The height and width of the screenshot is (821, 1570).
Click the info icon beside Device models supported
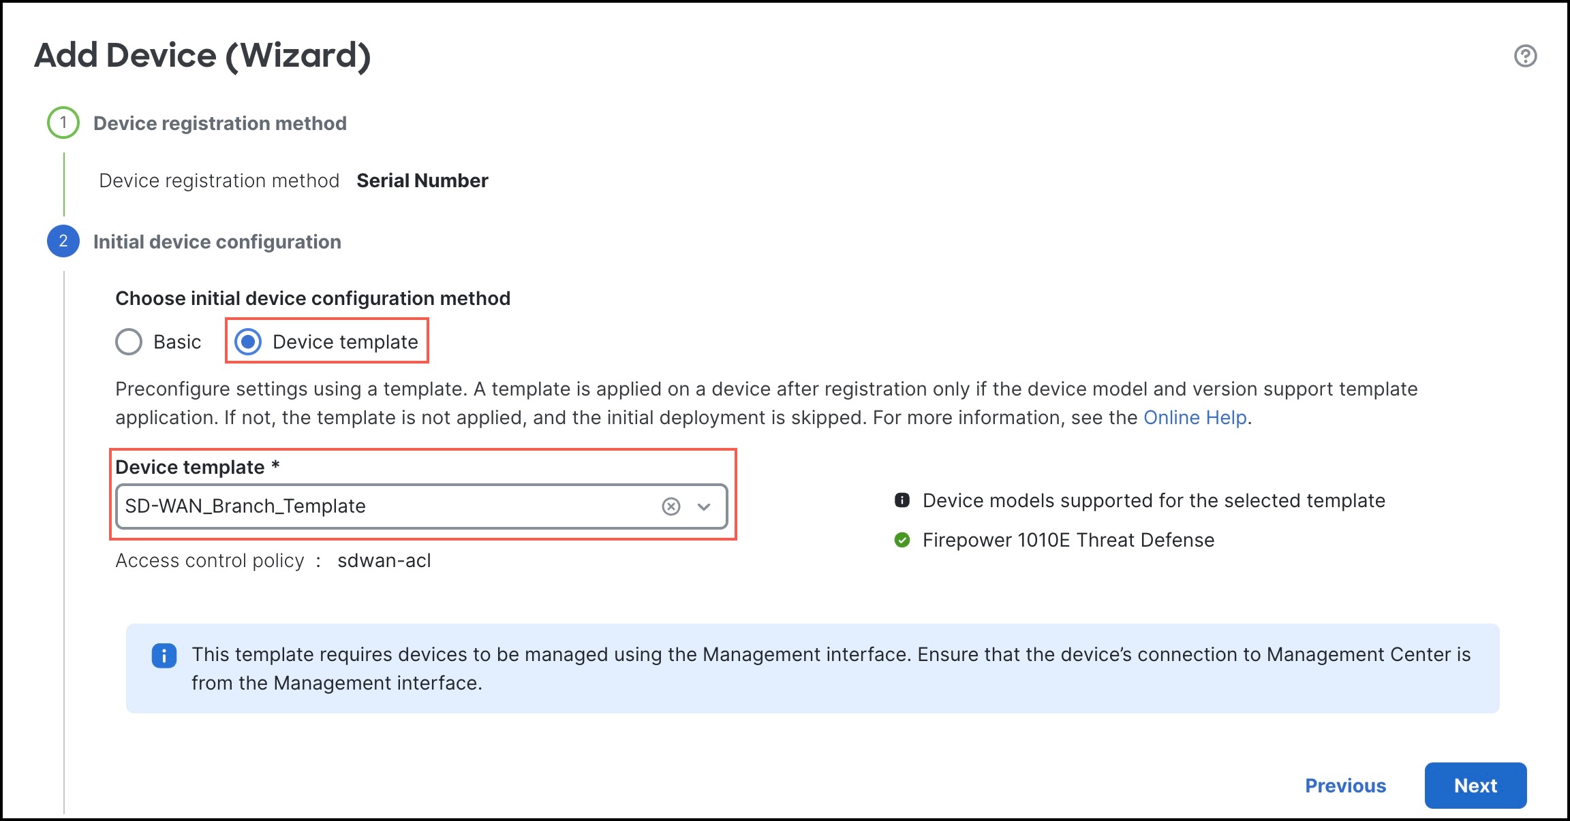tap(902, 500)
